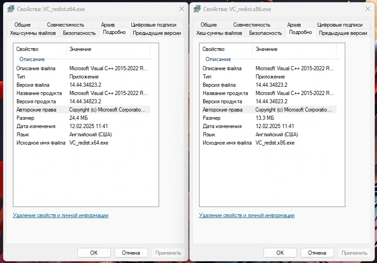Select Название продукта row in x86 window

point(269,93)
